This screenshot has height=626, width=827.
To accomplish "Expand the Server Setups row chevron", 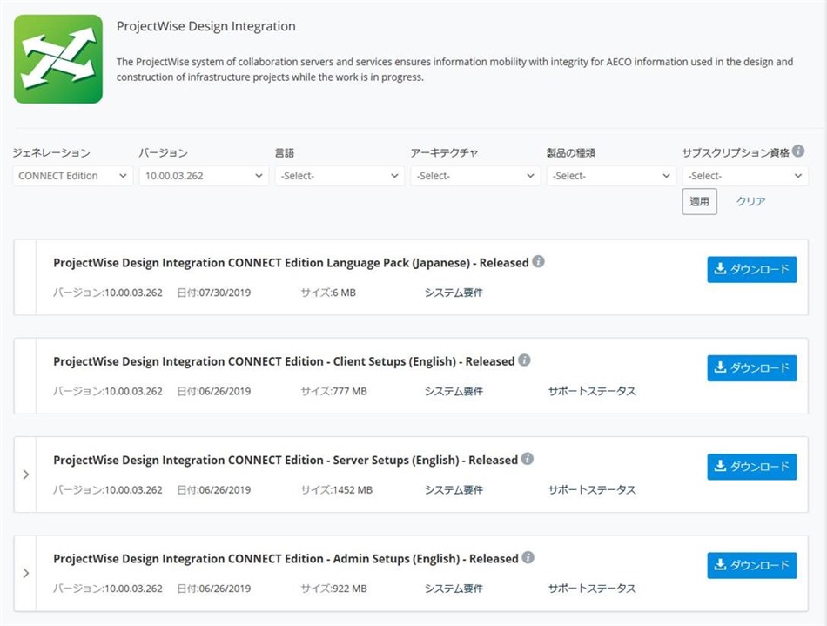I will click(25, 475).
